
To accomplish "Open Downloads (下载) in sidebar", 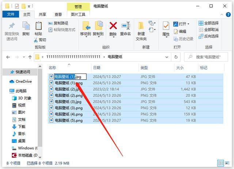I will click(19, 127).
